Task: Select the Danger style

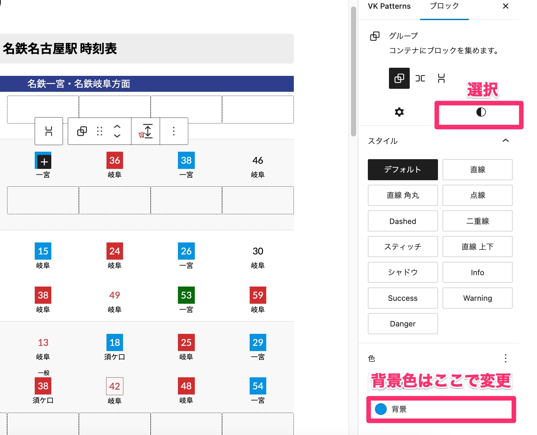Action: (403, 323)
